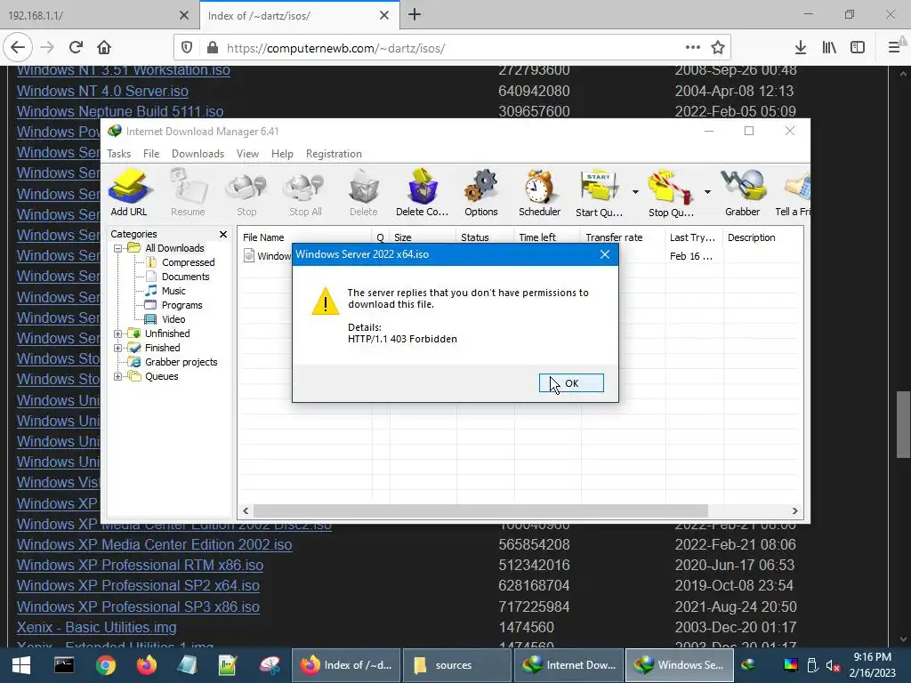The width and height of the screenshot is (911, 683).
Task: Click the Add URL toolbar icon
Action: click(129, 192)
